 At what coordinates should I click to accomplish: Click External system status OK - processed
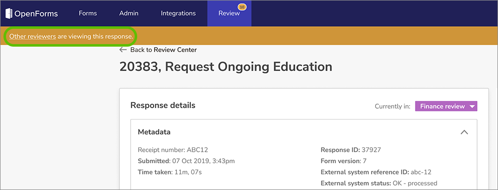point(379,184)
